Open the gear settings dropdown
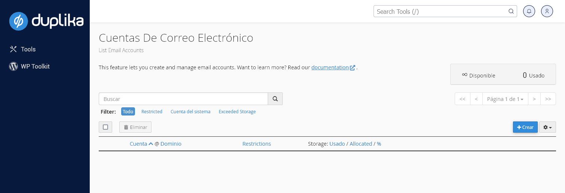This screenshot has height=193, width=565. tap(547, 127)
